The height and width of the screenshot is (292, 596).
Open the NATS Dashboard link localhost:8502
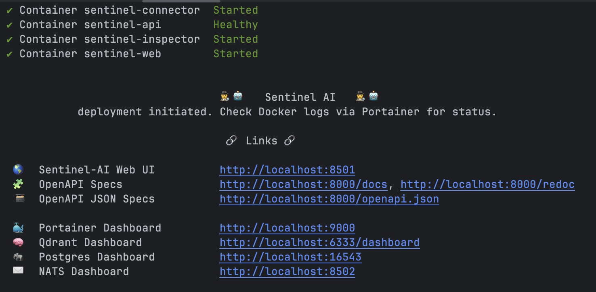click(287, 271)
